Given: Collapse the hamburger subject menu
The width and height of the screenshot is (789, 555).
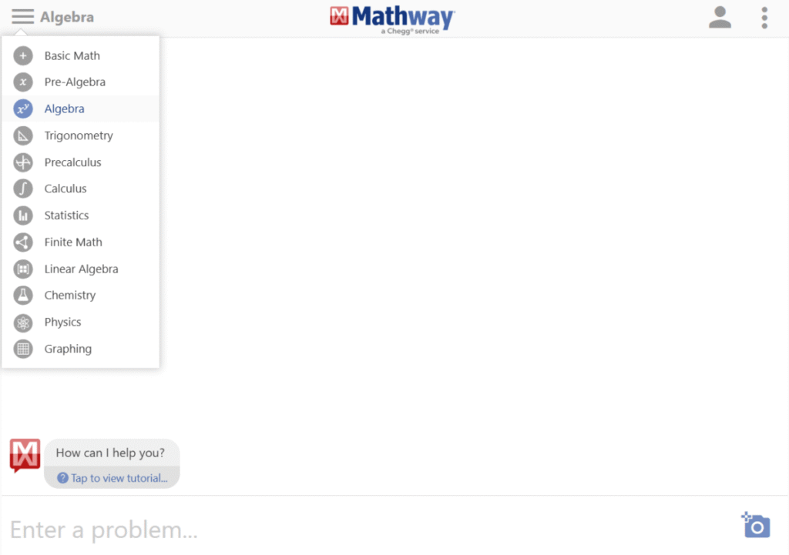Looking at the screenshot, I should 22,17.
